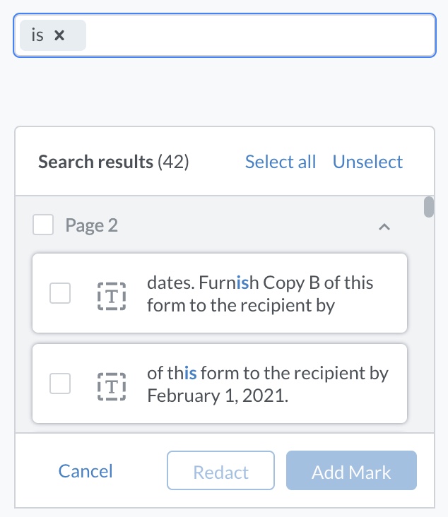Focus the search terms input field
The width and height of the screenshot is (448, 517).
pos(260,35)
